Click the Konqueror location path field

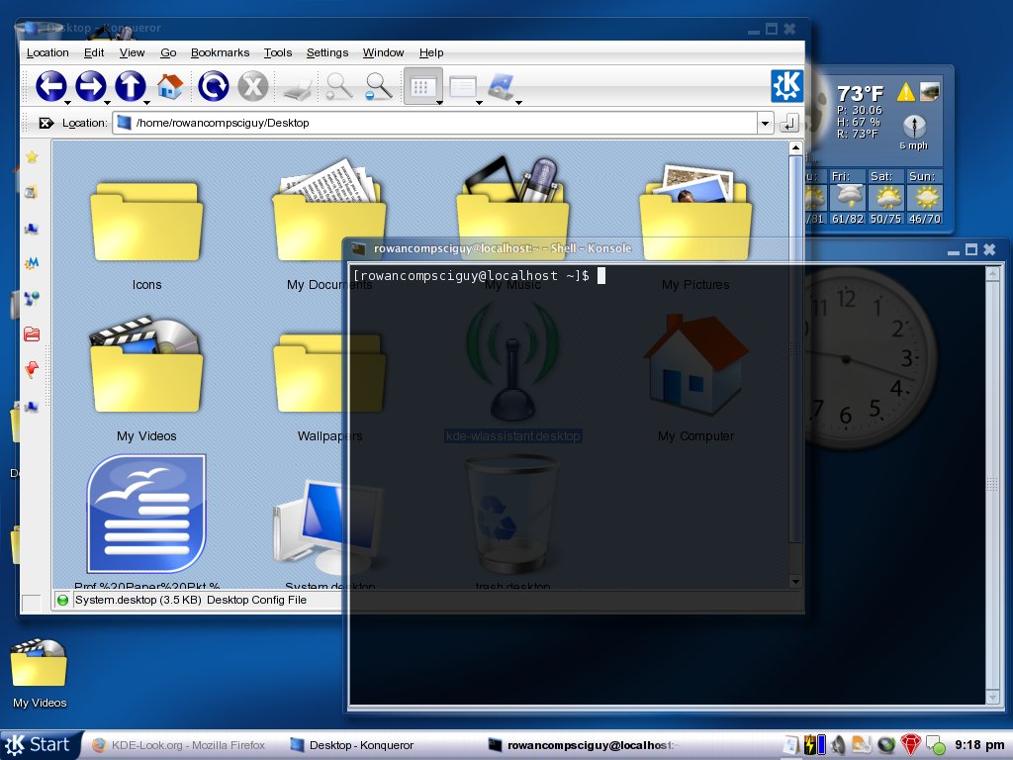click(x=434, y=123)
